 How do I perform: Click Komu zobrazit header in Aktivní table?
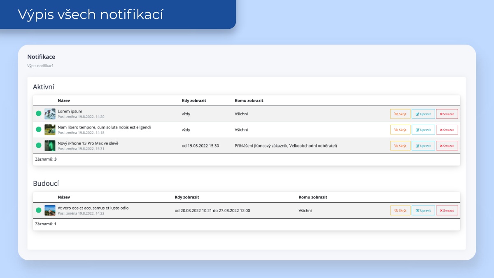[249, 100]
